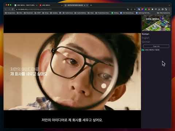Select the English subtitle language

(145, 38)
